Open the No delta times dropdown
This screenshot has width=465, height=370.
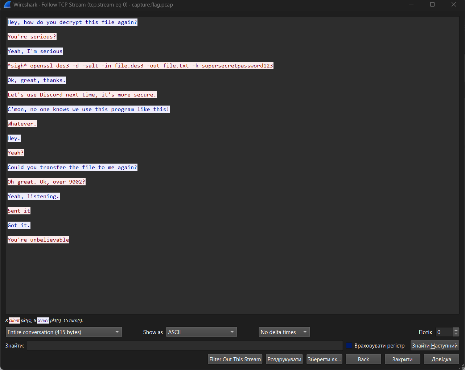[x=284, y=332]
